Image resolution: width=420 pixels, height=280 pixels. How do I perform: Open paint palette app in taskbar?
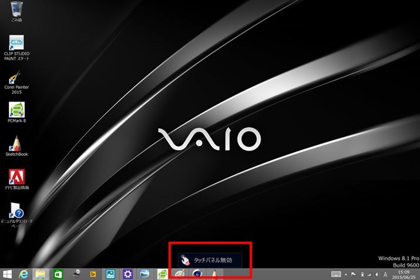tap(180, 274)
